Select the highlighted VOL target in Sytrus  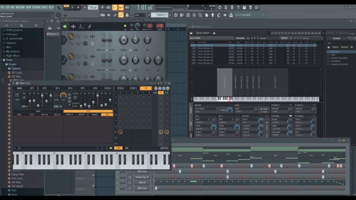point(88,111)
